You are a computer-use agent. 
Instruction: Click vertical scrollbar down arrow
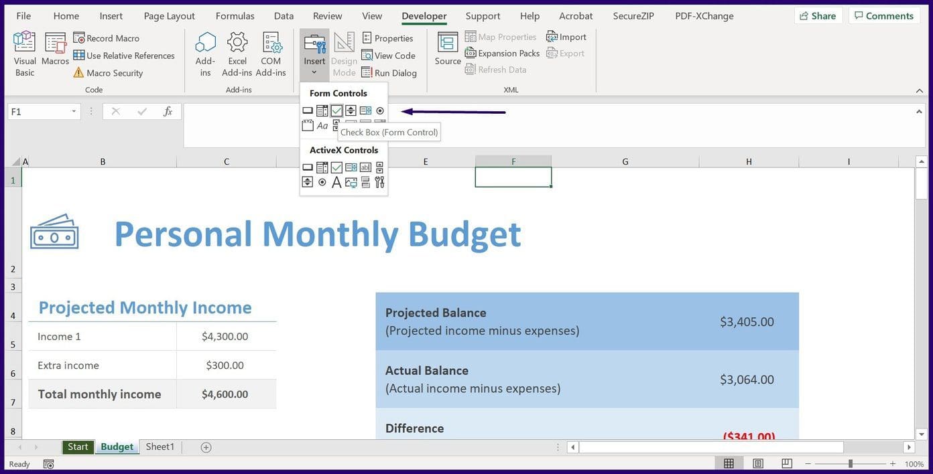tap(922, 434)
